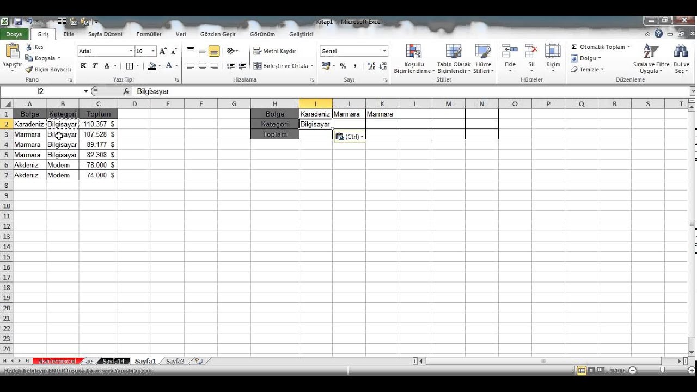The image size is (697, 392).
Task: Toggle italic with the T button
Action: [x=95, y=66]
